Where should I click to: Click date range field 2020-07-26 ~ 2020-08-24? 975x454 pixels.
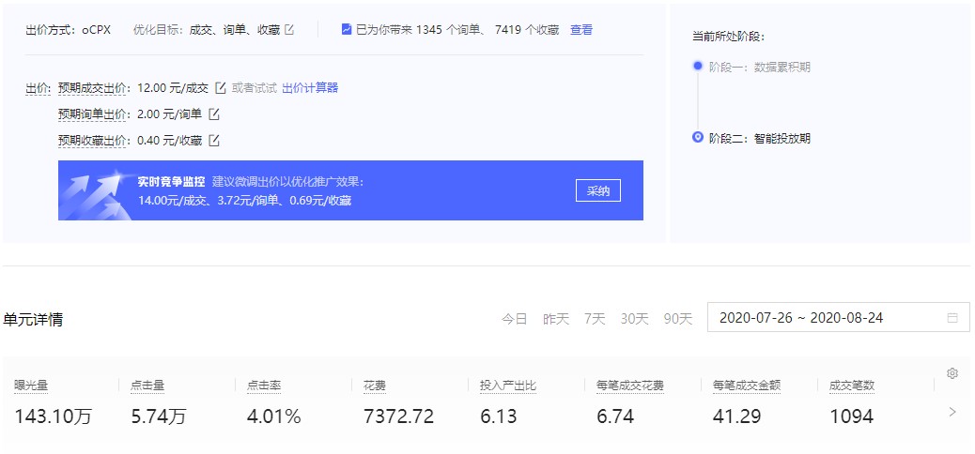[838, 318]
